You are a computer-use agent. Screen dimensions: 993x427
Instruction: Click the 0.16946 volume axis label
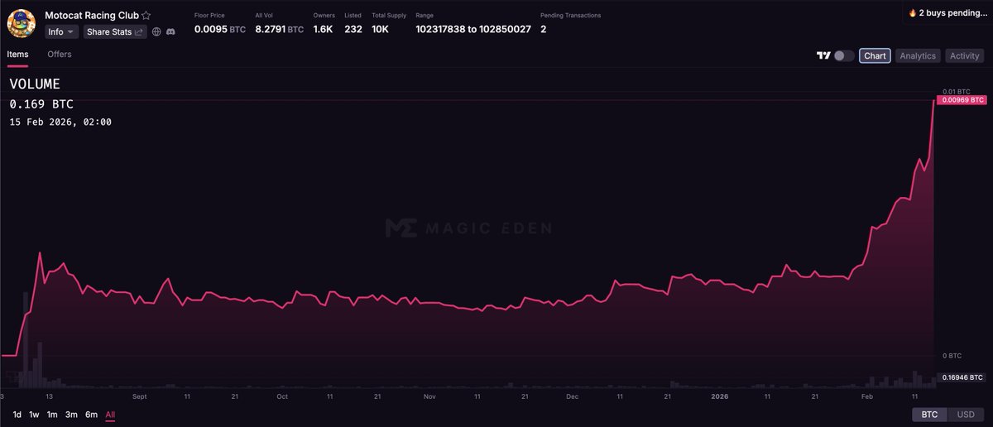[962, 378]
